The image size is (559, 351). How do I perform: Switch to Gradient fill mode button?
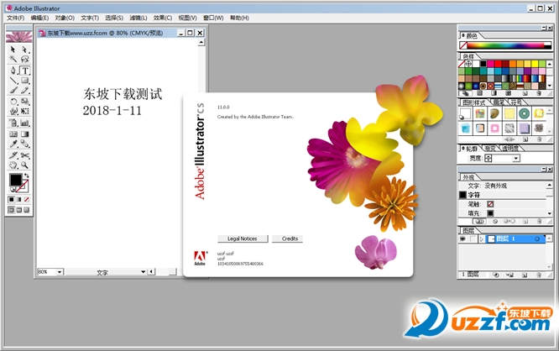(19, 199)
